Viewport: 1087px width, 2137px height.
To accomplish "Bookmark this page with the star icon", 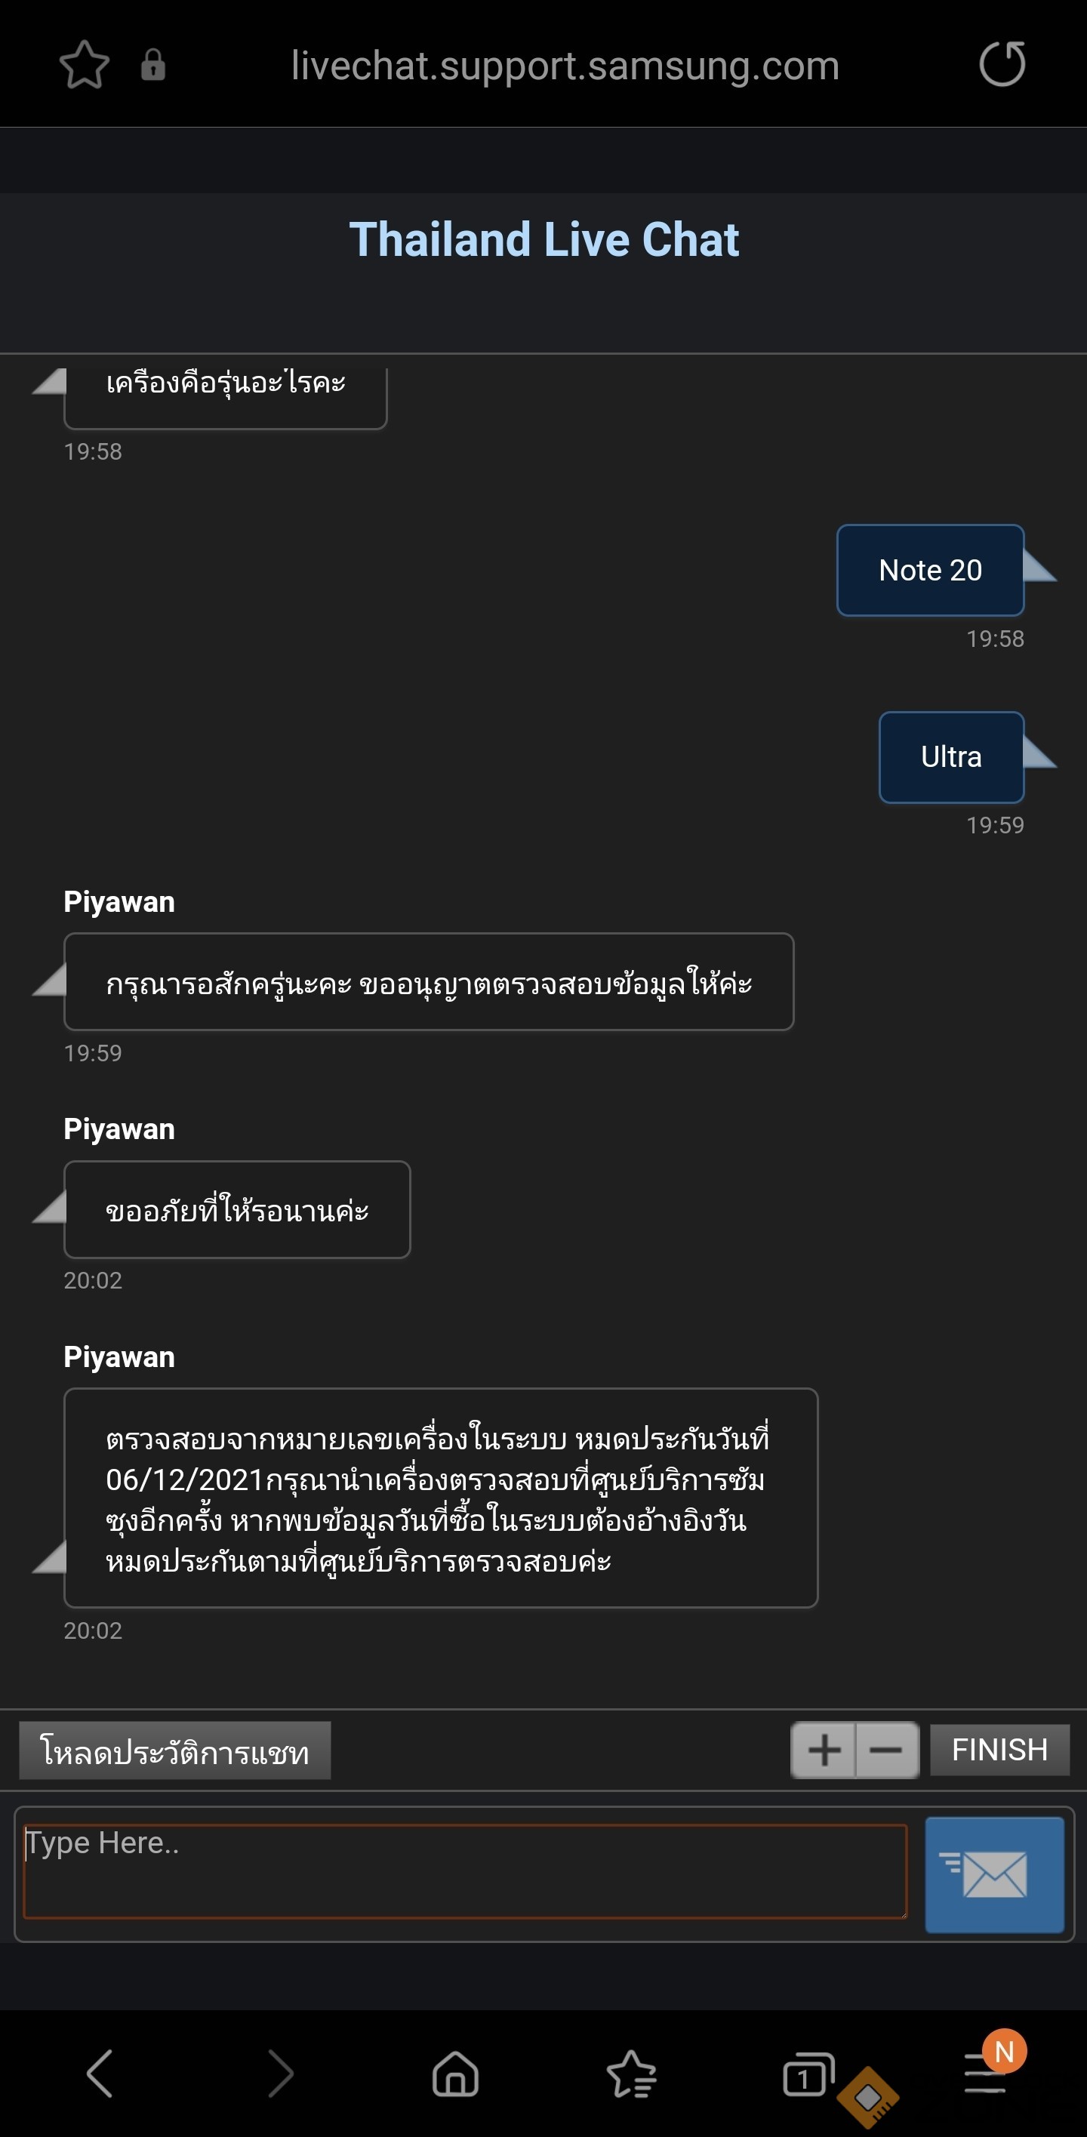I will (x=85, y=66).
